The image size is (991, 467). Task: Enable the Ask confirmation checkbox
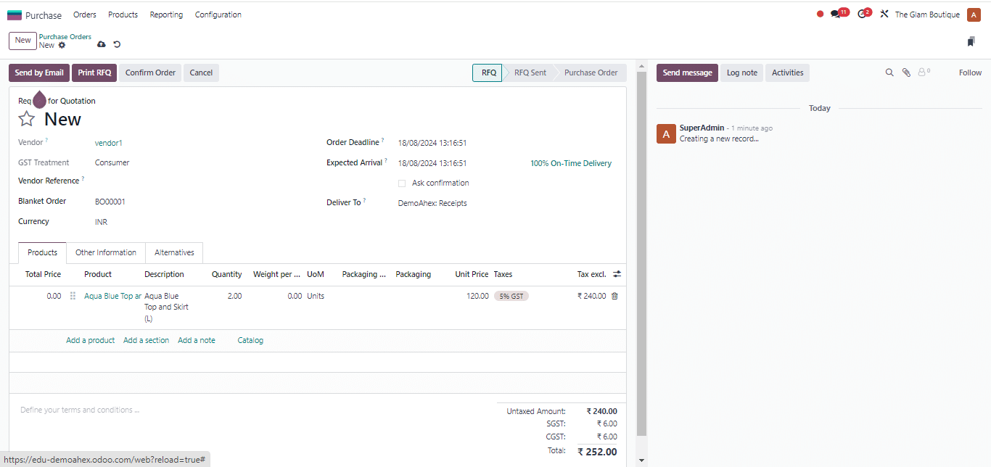pyautogui.click(x=402, y=183)
